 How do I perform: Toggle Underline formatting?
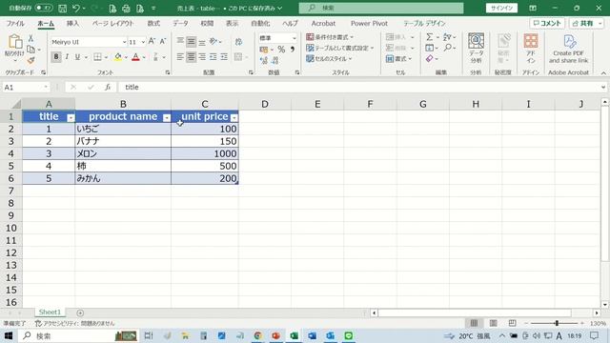pos(77,57)
